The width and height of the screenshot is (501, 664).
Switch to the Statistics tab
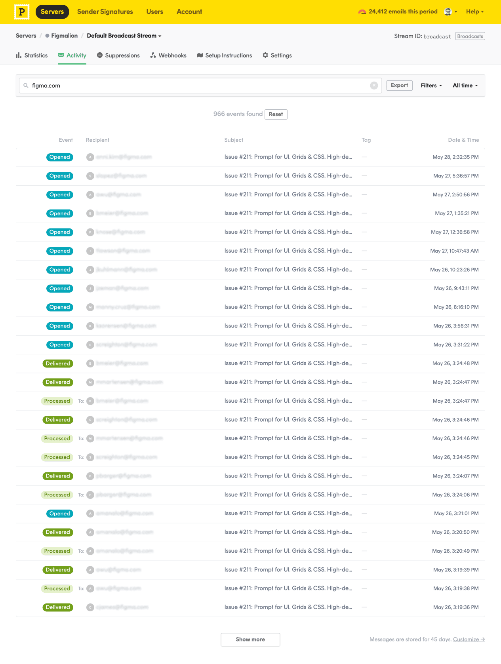(x=32, y=55)
